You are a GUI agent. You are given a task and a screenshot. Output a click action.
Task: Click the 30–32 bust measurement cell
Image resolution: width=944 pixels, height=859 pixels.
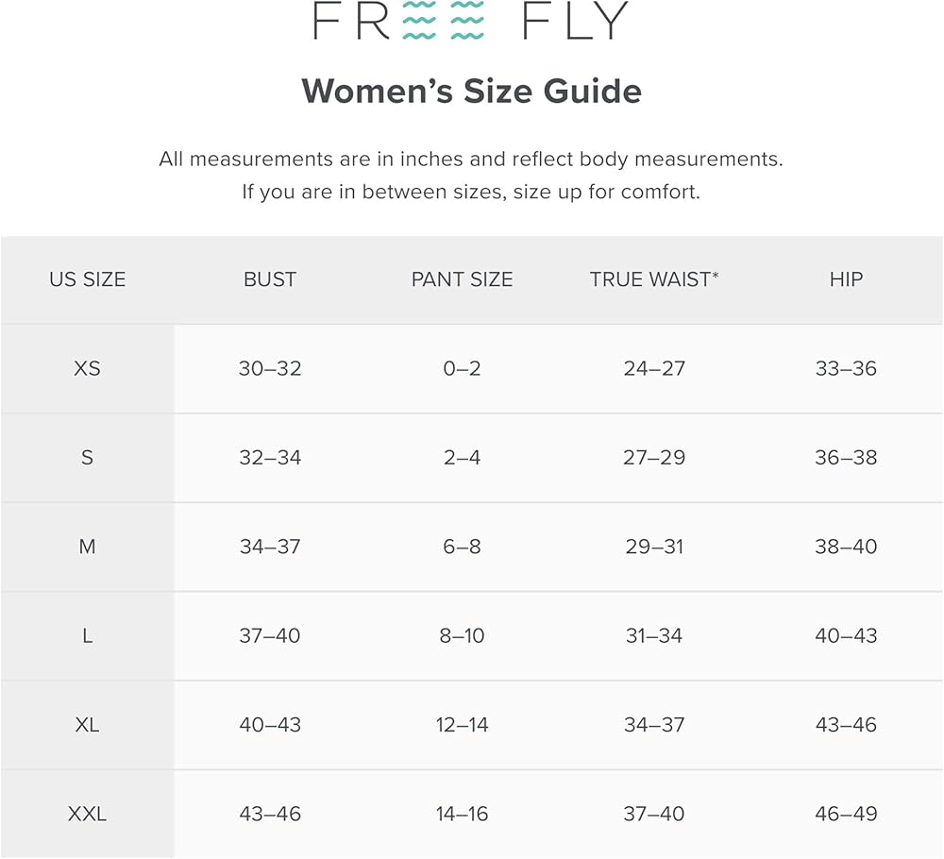[x=270, y=368]
